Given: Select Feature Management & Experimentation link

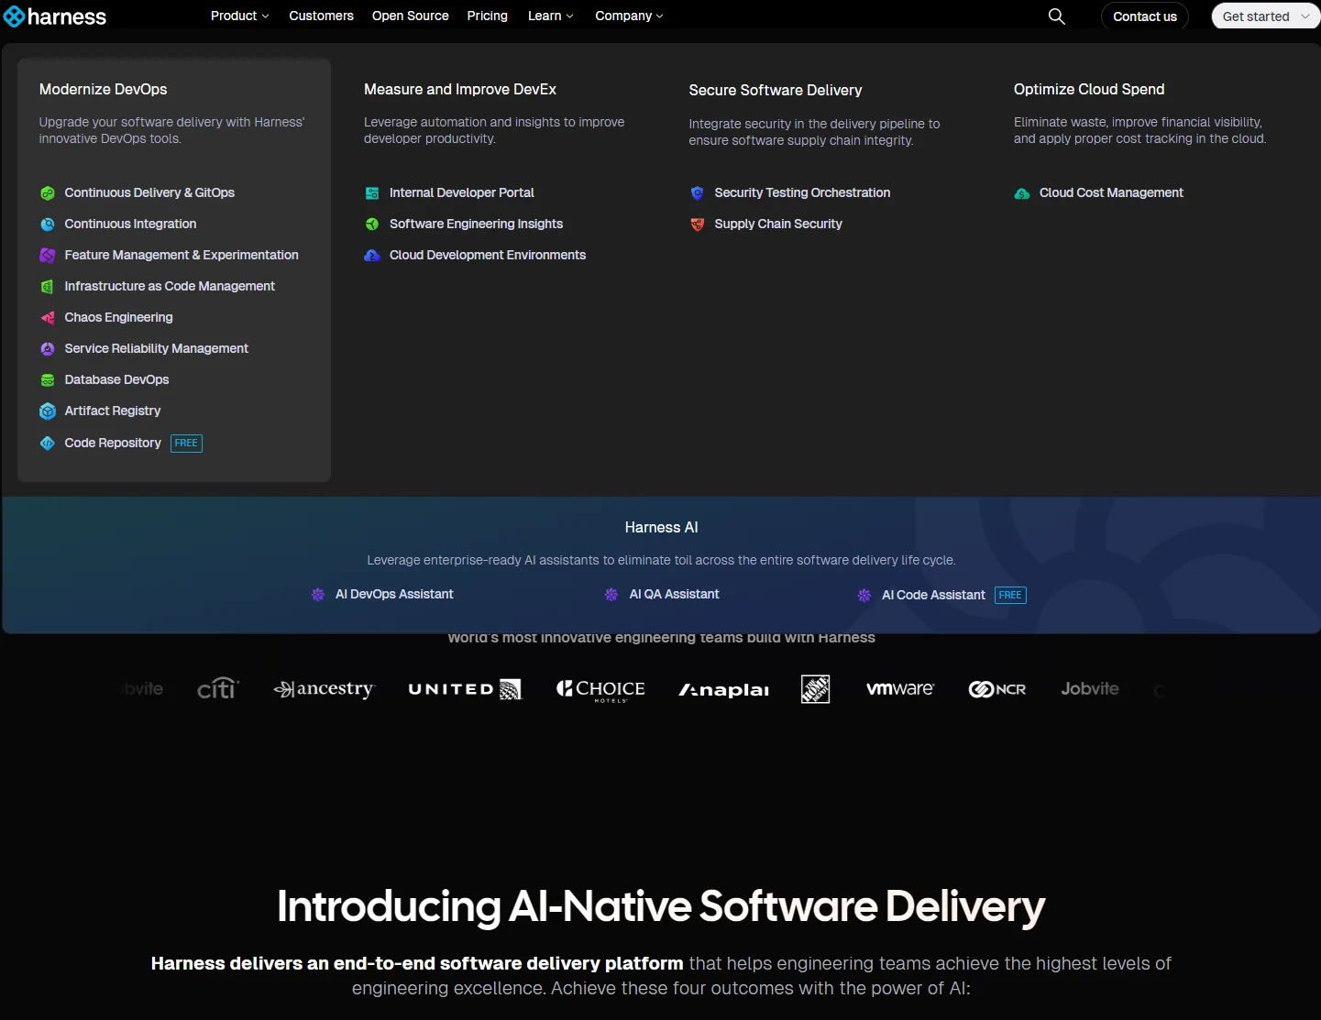Looking at the screenshot, I should tap(182, 256).
